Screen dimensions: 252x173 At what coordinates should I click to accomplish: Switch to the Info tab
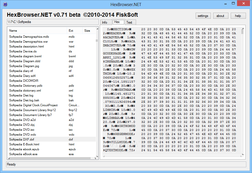click(106, 22)
